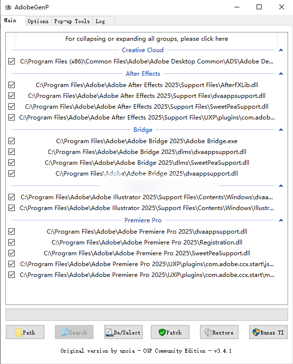293x364 pixels.
Task: Uncheck Bridge 2025\dvaappsupport.dll checkbox
Action: (12, 174)
